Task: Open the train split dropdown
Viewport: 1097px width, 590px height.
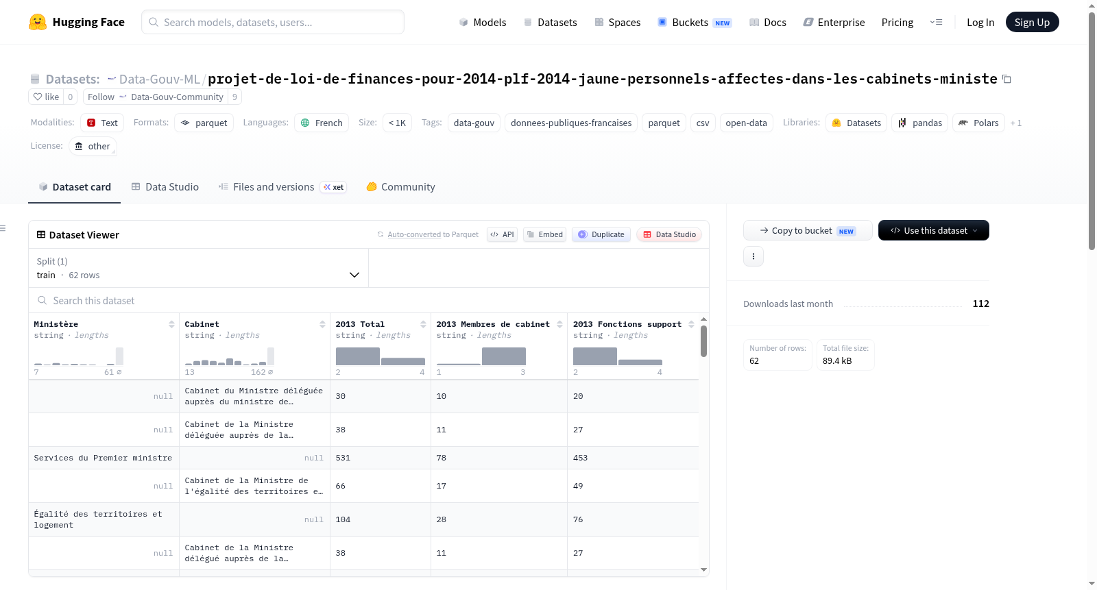Action: pos(199,268)
